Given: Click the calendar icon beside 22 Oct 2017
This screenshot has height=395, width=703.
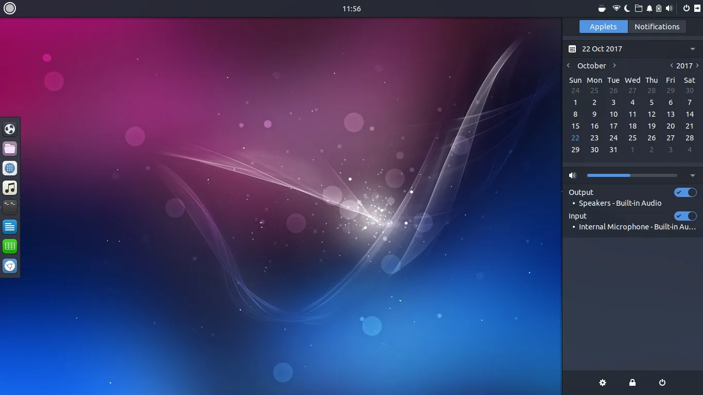Looking at the screenshot, I should tap(572, 49).
